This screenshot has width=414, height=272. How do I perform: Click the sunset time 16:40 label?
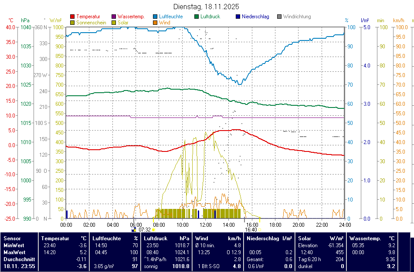(x=251, y=230)
